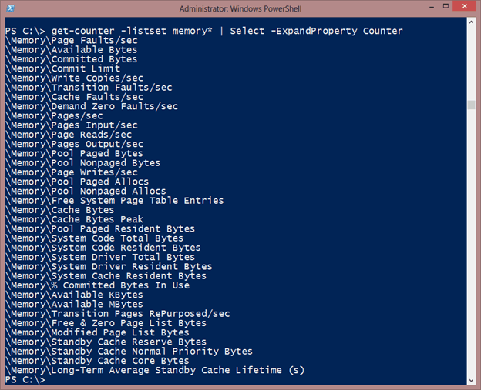Viewport: 481px width, 390px height.
Task: Click the scrollbar up arrow
Action: [x=471, y=22]
